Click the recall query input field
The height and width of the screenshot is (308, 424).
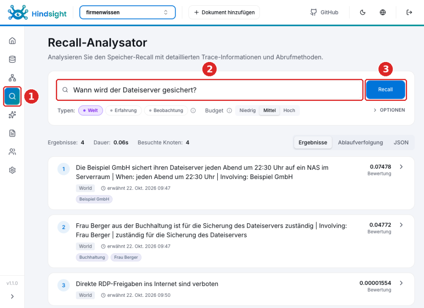210,90
